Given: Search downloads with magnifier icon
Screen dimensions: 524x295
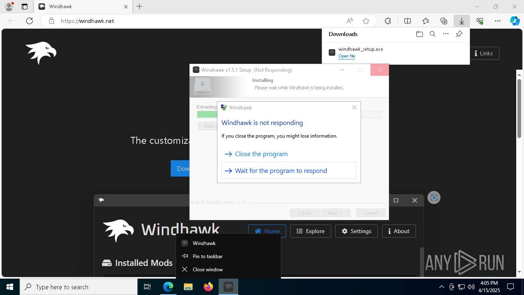Looking at the screenshot, I should (x=432, y=34).
